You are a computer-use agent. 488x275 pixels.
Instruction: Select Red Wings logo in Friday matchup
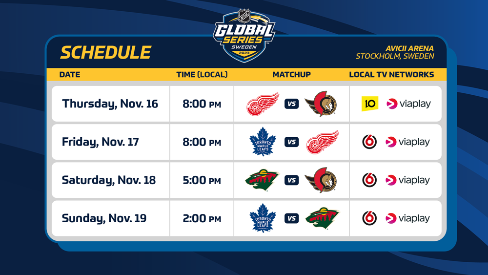pos(322,142)
